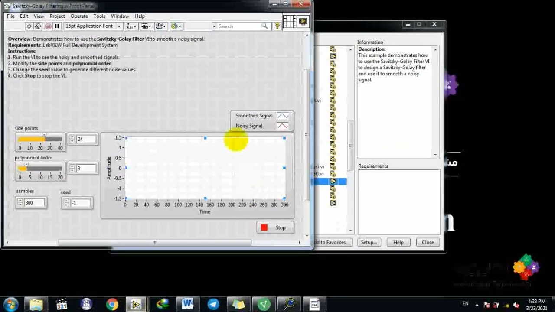Open the Operate menu
555x312 pixels.
pyautogui.click(x=79, y=16)
